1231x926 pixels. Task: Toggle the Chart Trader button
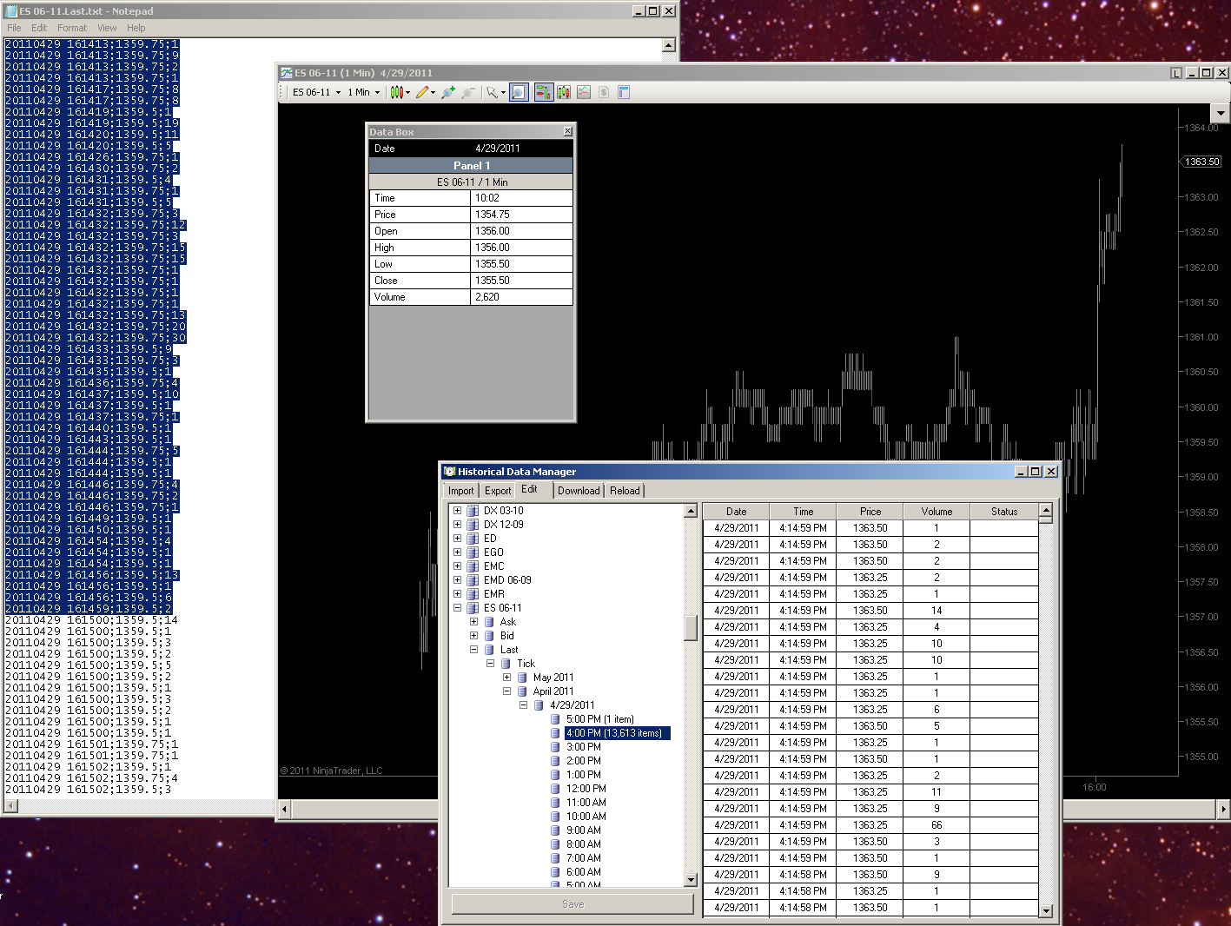tap(543, 92)
